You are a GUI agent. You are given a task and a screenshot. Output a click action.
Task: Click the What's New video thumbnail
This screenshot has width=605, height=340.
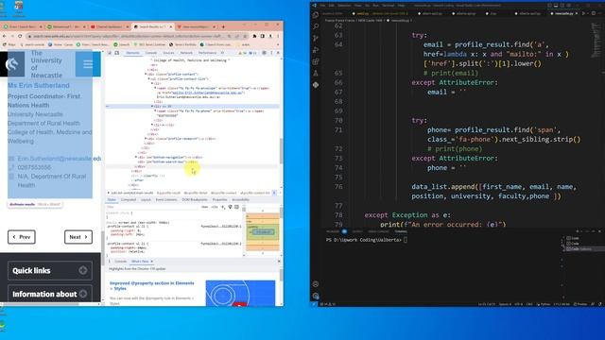coord(240,294)
